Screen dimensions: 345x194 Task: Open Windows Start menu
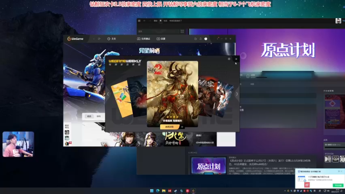tap(152, 191)
